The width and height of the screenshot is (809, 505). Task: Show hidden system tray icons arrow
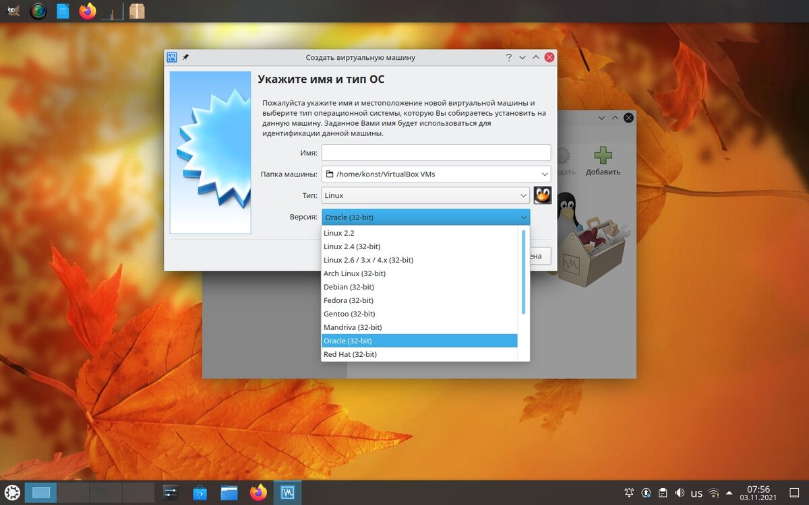[729, 493]
